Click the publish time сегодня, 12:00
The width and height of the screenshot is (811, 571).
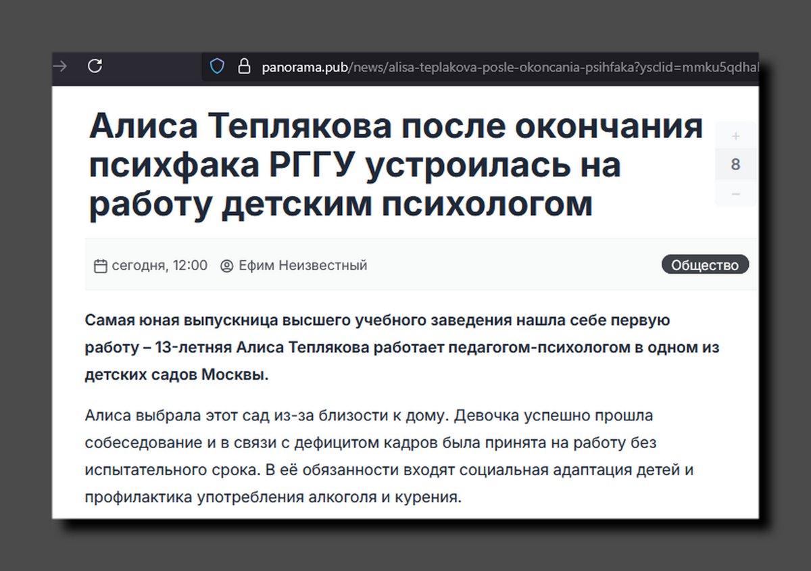click(159, 266)
